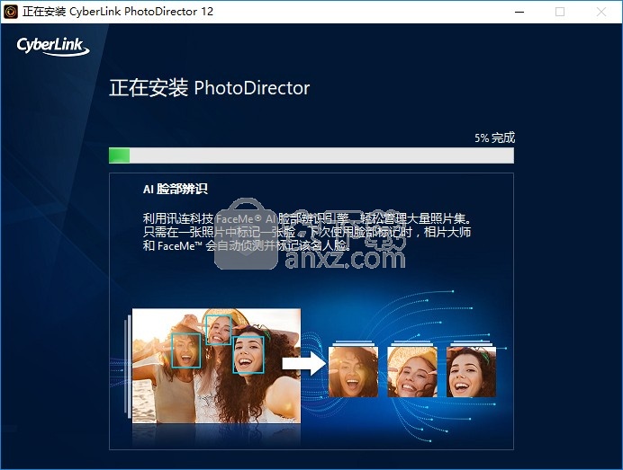This screenshot has height=470, width=623.
Task: Click the white arrow between photo and faces
Action: (304, 363)
